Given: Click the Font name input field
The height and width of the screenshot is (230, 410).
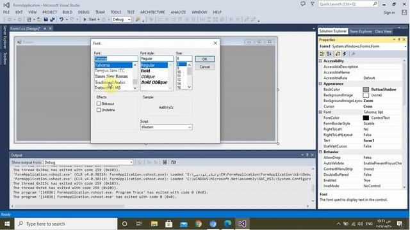Looking at the screenshot, I should (x=116, y=59).
